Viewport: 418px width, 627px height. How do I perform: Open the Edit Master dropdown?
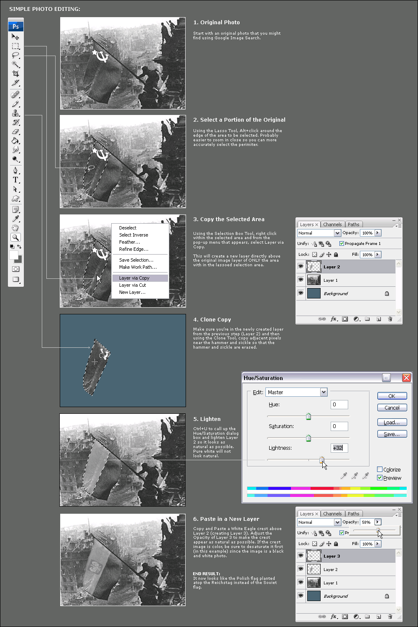[x=324, y=392]
